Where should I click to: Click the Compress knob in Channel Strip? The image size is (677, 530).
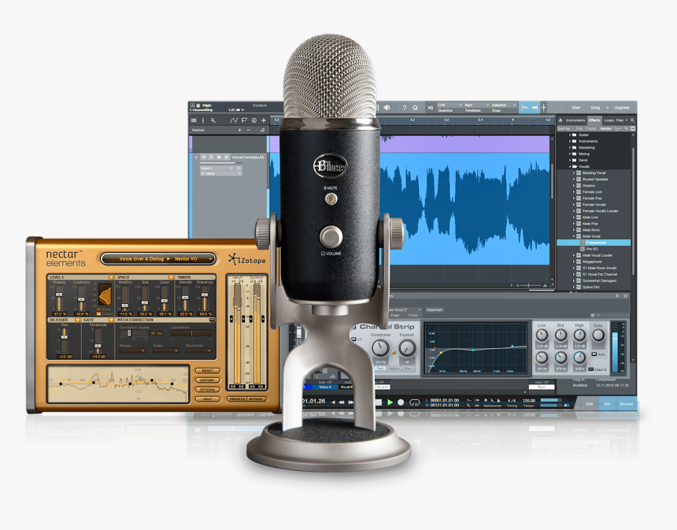(x=380, y=348)
